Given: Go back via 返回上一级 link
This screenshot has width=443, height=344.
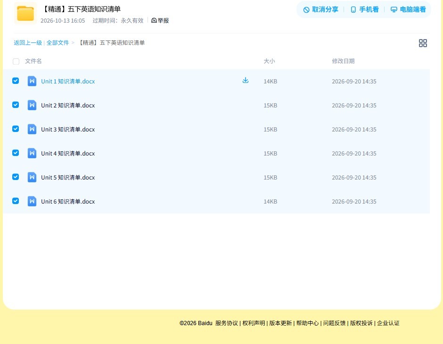Looking at the screenshot, I should pos(28,43).
